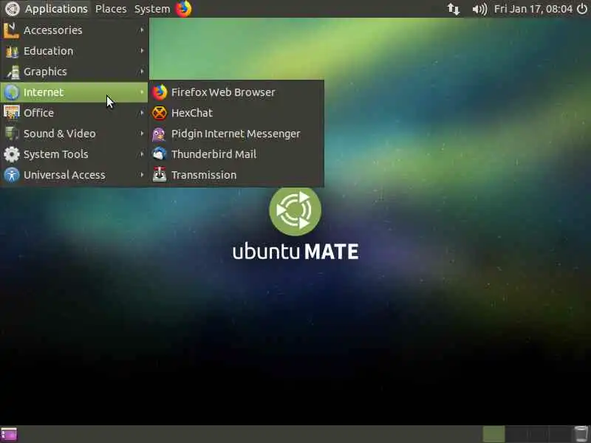Open the System Tools category
This screenshot has height=443, width=591.
coord(75,154)
